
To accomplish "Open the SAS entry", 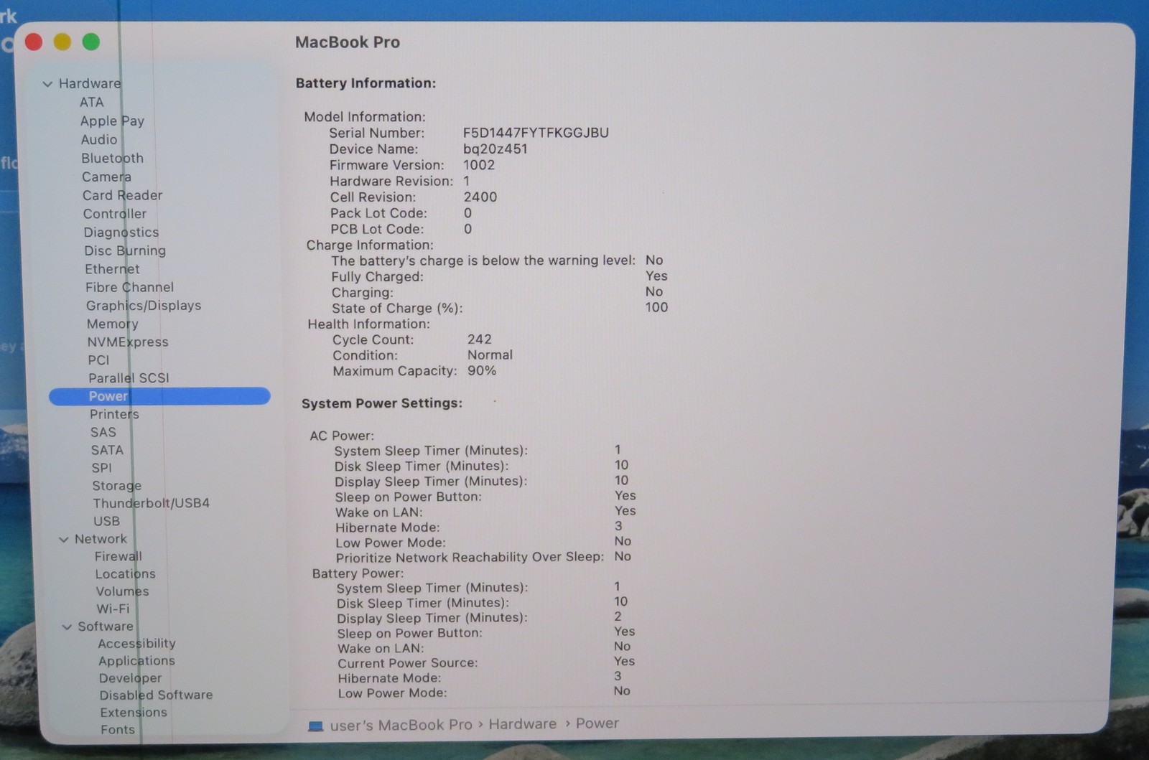I will tap(103, 432).
